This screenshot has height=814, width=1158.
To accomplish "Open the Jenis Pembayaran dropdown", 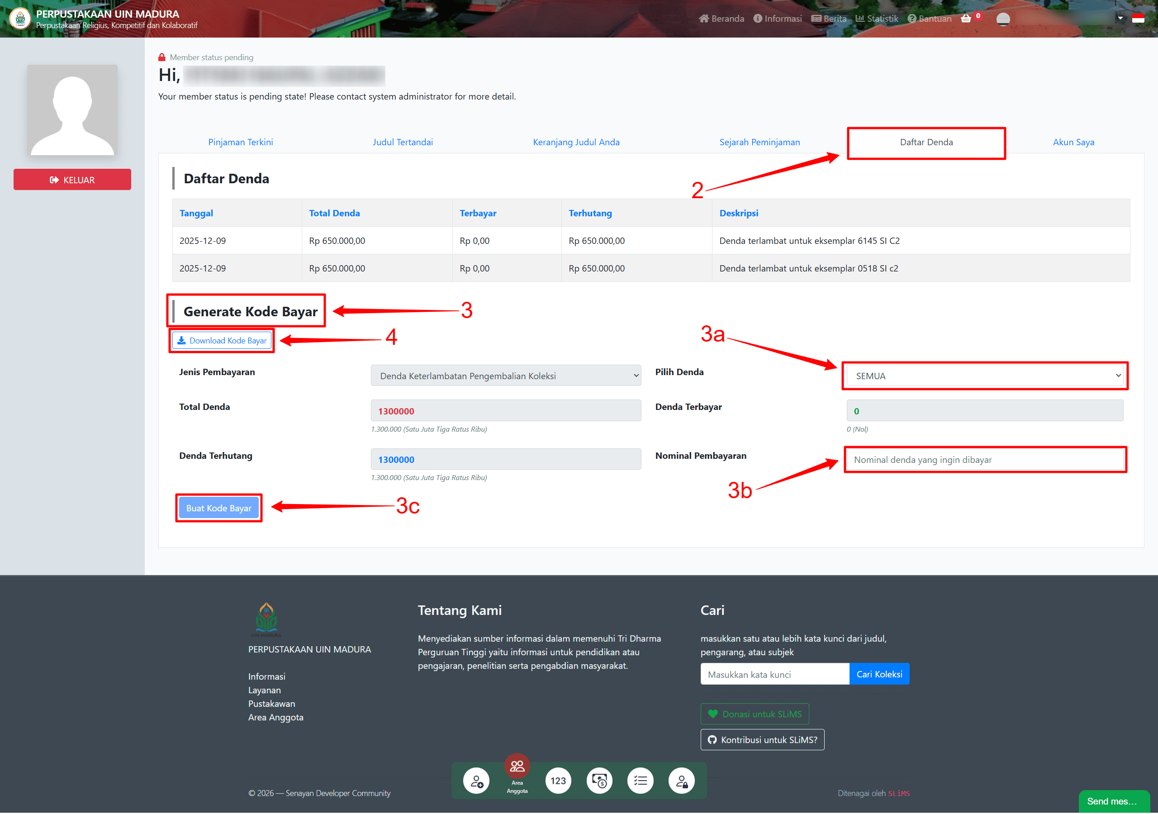I will click(505, 376).
